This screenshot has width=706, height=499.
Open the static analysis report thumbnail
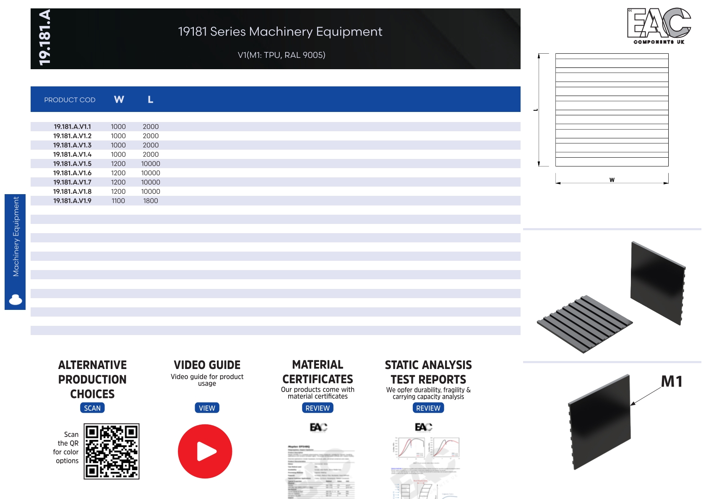click(426, 468)
